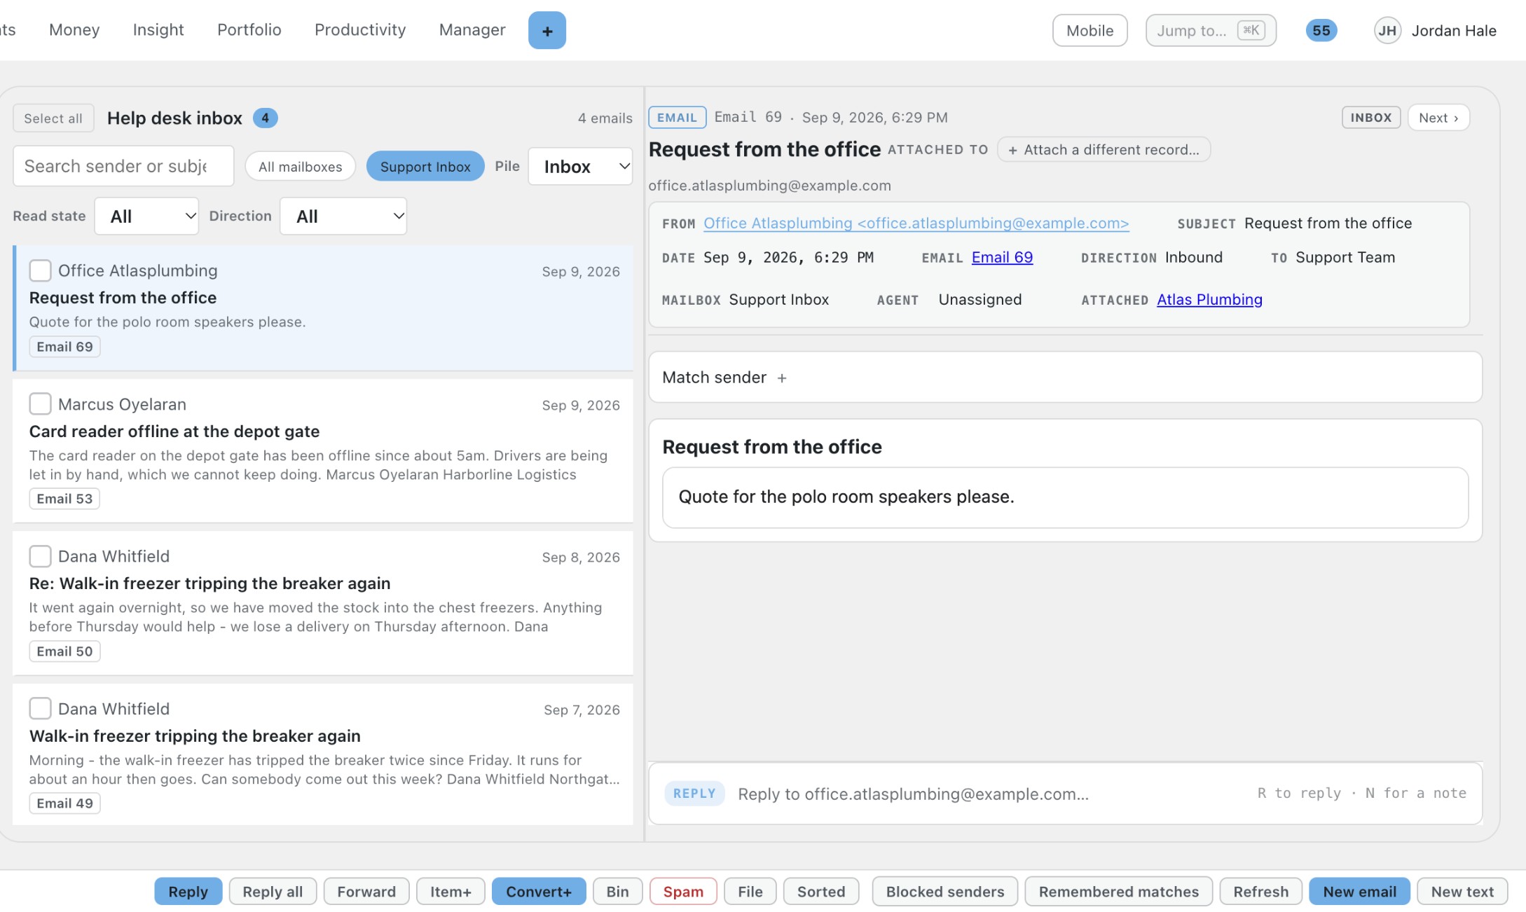Tick checkbox for Marcus Oyelaran email

(x=40, y=404)
